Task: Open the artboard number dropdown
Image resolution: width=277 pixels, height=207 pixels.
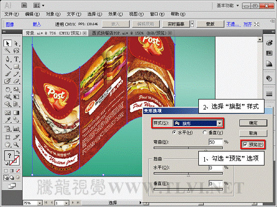Action: click(66, 203)
